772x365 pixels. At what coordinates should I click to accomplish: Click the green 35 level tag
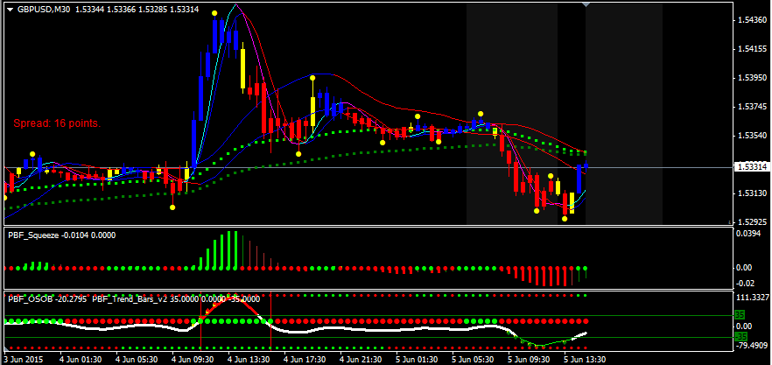(x=739, y=315)
